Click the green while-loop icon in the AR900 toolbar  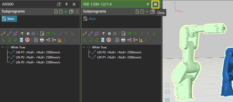tap(54, 34)
